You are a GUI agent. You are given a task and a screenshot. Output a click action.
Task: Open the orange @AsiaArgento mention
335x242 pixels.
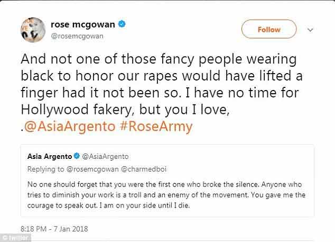tap(95, 126)
